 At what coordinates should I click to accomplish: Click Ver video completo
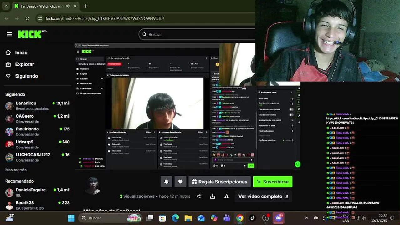(x=263, y=196)
